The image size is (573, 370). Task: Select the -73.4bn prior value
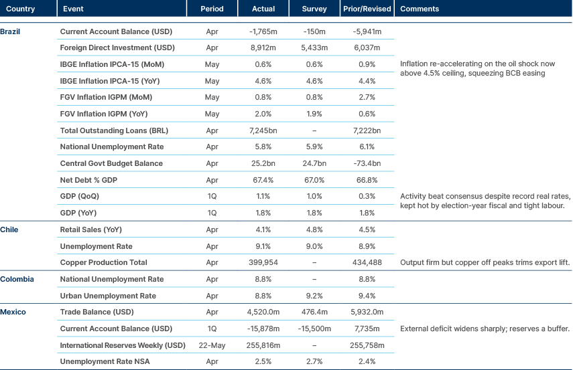367,163
